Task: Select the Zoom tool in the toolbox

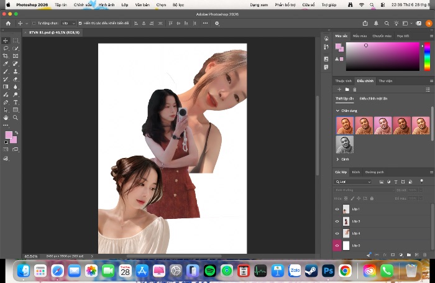Action: pos(16,118)
